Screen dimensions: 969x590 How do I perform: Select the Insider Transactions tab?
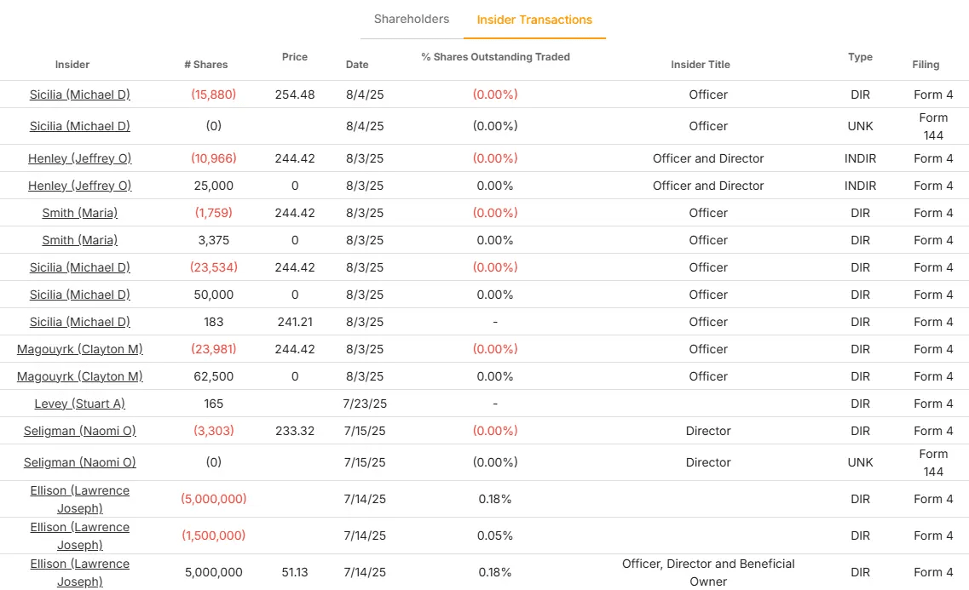(x=534, y=19)
